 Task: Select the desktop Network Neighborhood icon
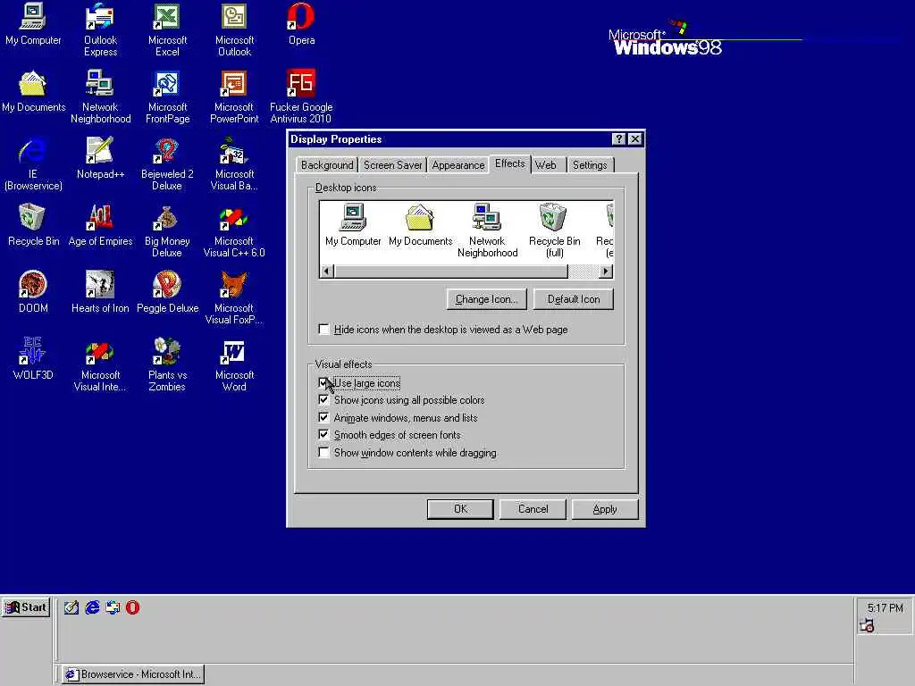point(100,96)
